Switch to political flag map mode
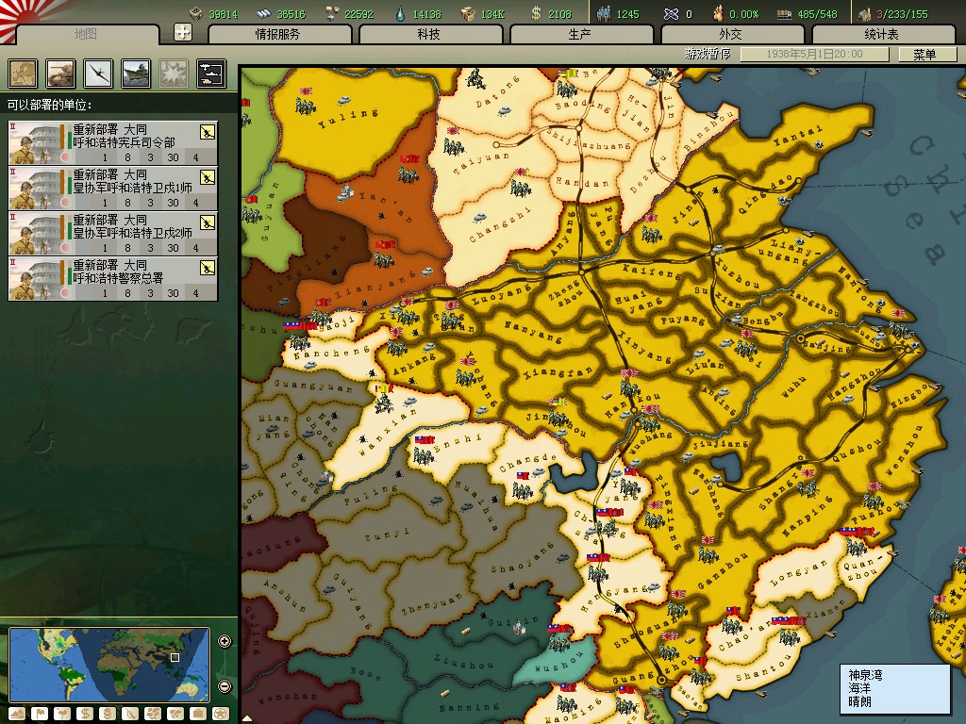Screen dimensions: 966x724 [40, 714]
